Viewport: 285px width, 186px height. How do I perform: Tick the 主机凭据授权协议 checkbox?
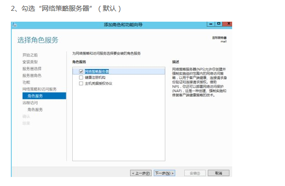click(81, 83)
